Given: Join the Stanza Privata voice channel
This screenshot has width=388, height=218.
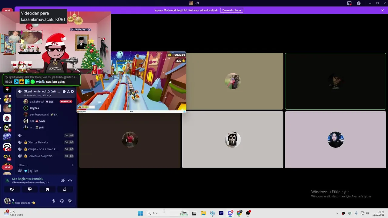Looking at the screenshot, I should [45, 142].
